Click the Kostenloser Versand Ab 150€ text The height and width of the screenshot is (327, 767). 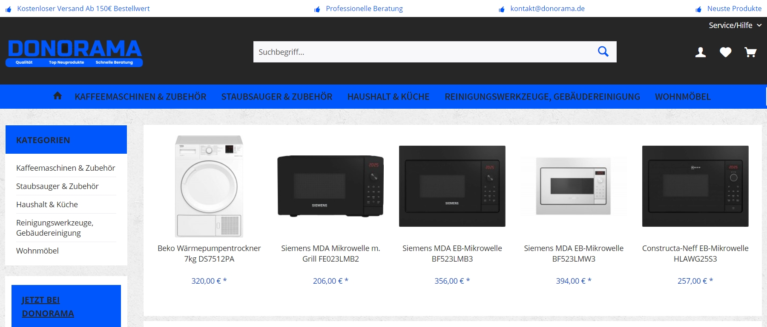(83, 8)
